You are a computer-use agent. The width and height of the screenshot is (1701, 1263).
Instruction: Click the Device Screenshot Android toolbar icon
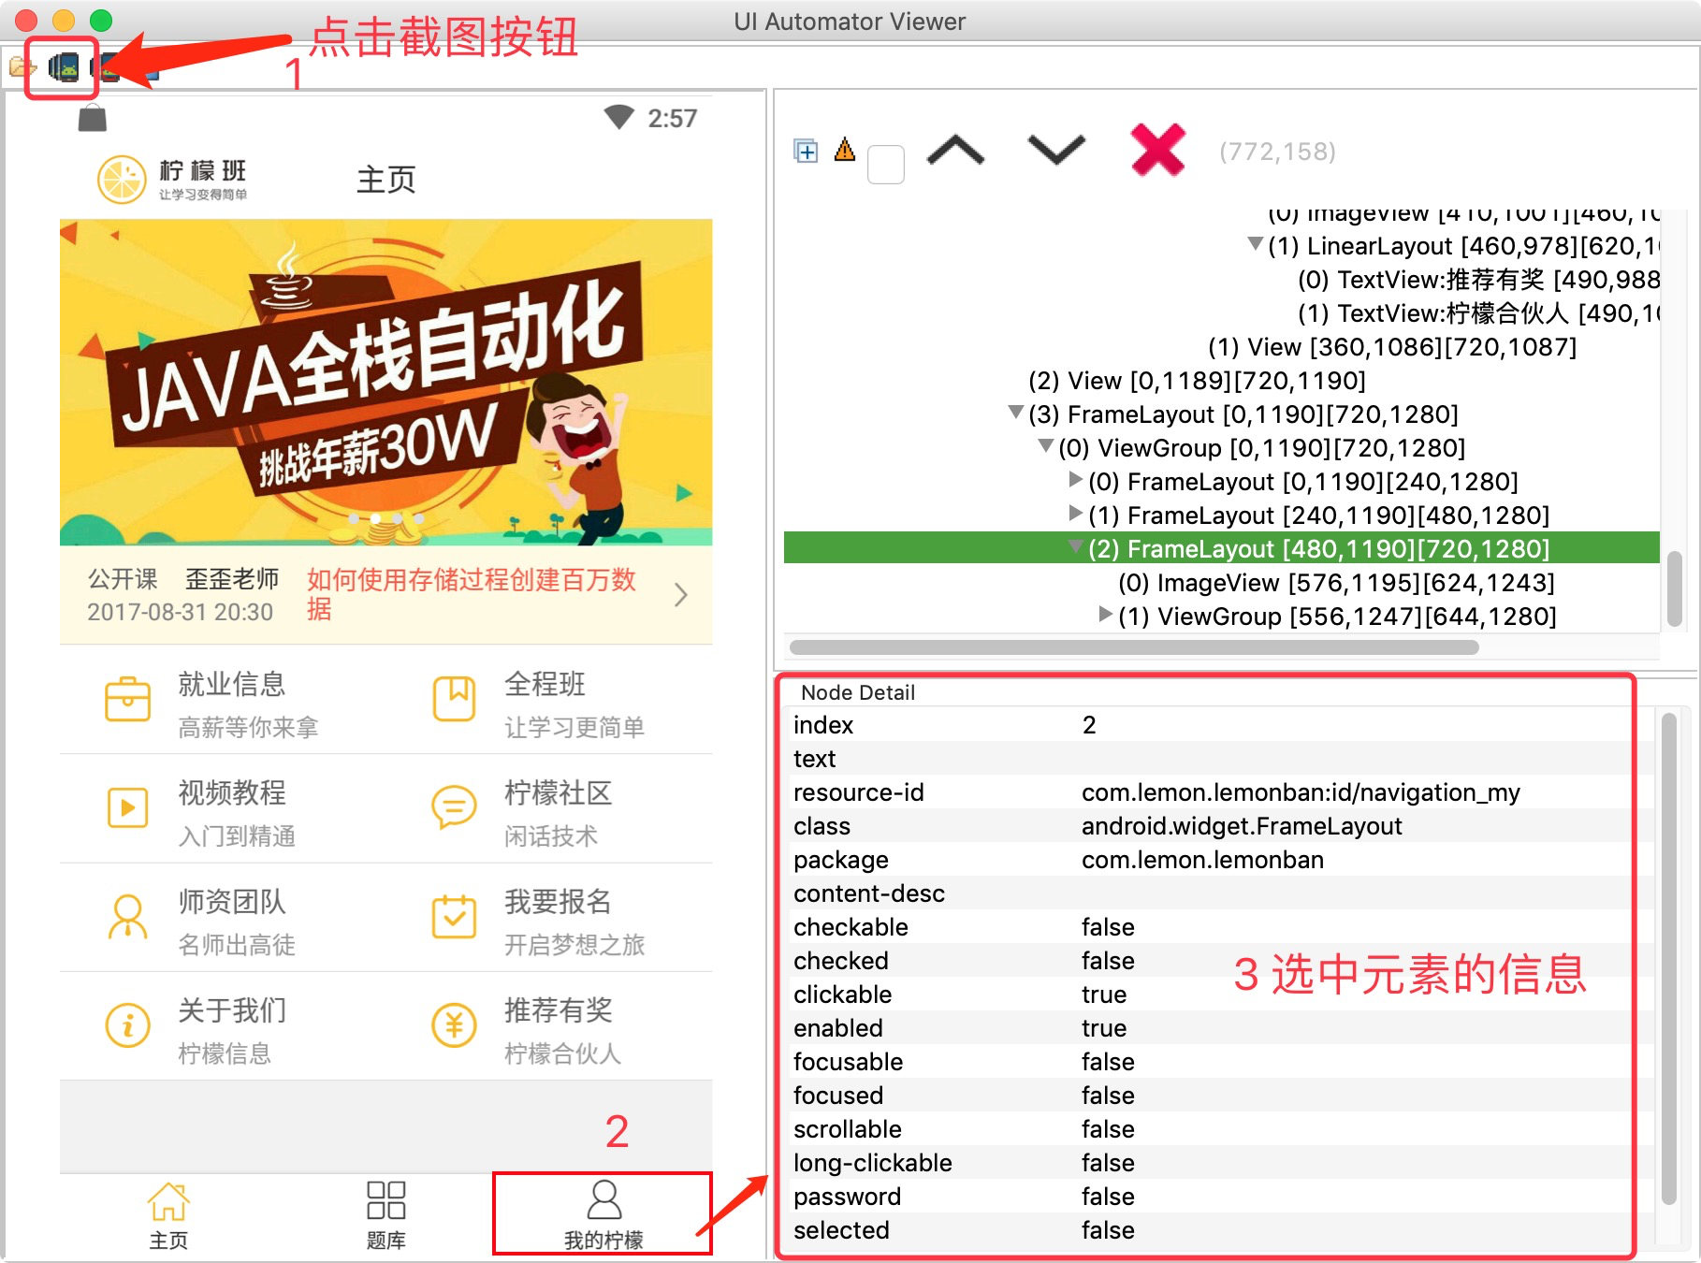point(64,67)
